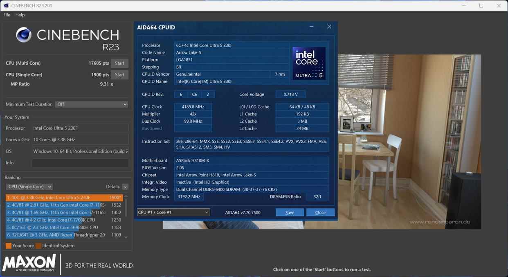This screenshot has height=277, width=508.
Task: Click the Info input field
Action: point(80,163)
